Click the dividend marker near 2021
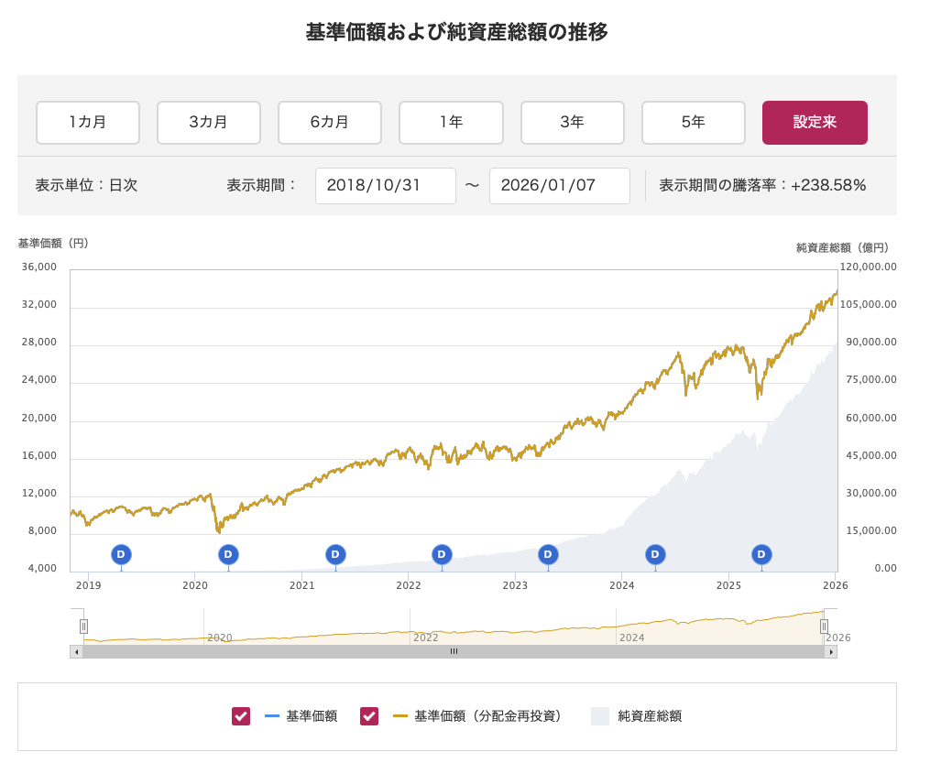Screen dimensions: 952x763 (x=335, y=554)
